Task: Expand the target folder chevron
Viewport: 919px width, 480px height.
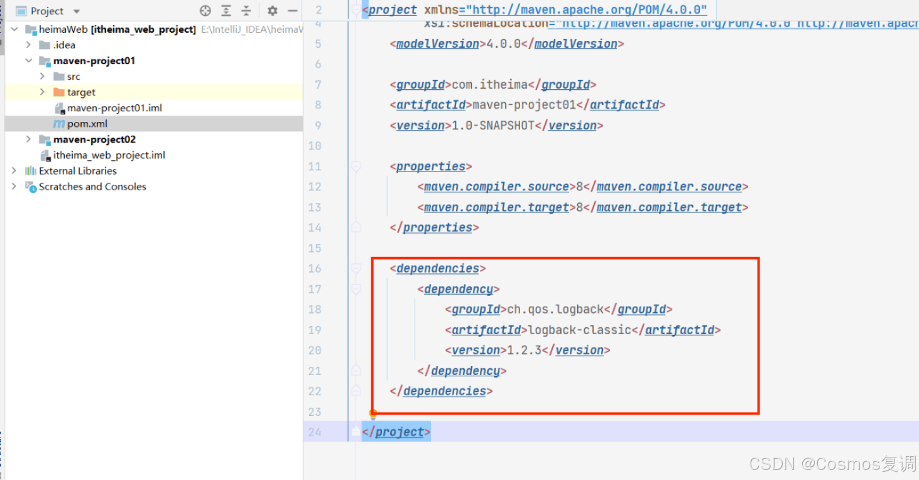Action: coord(42,92)
